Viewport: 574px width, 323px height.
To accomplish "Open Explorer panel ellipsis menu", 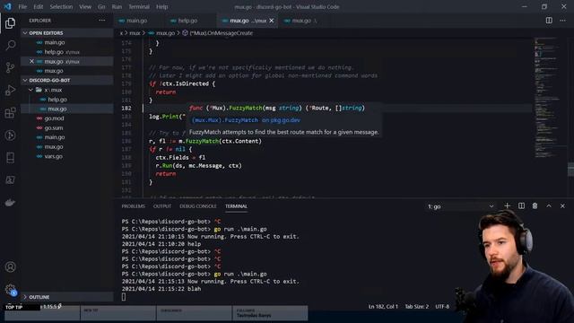I will point(101,21).
